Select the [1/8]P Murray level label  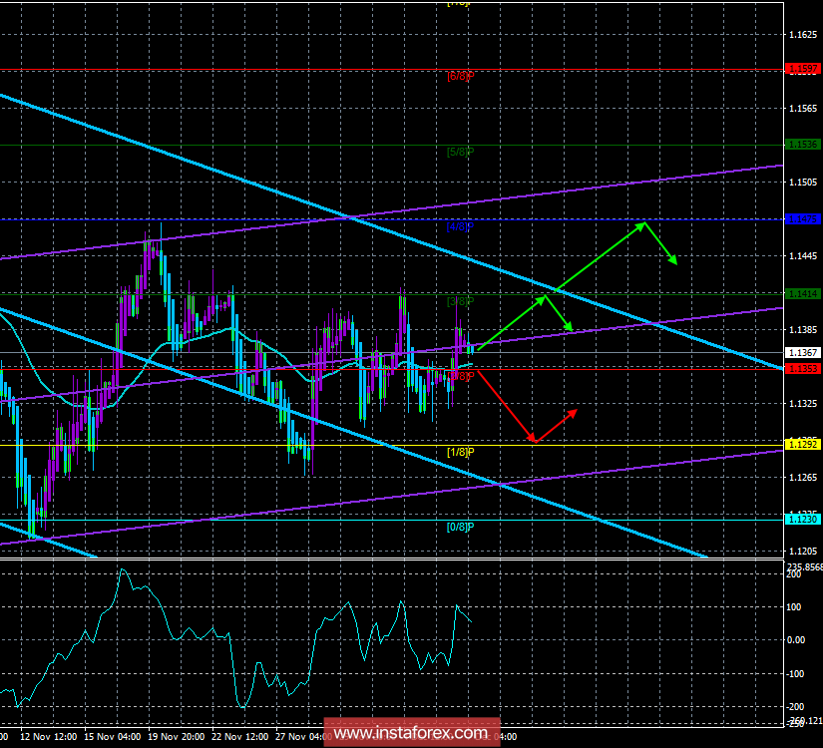coord(460,452)
